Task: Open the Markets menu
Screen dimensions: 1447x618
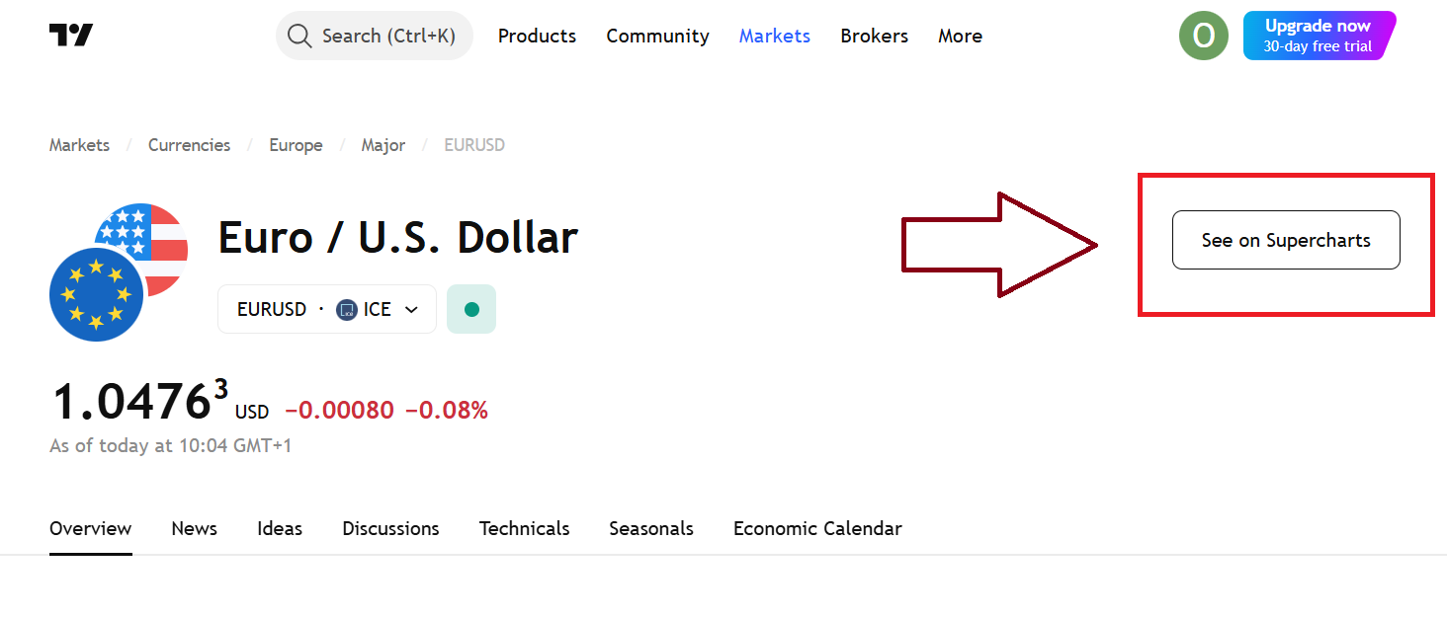Action: (774, 36)
